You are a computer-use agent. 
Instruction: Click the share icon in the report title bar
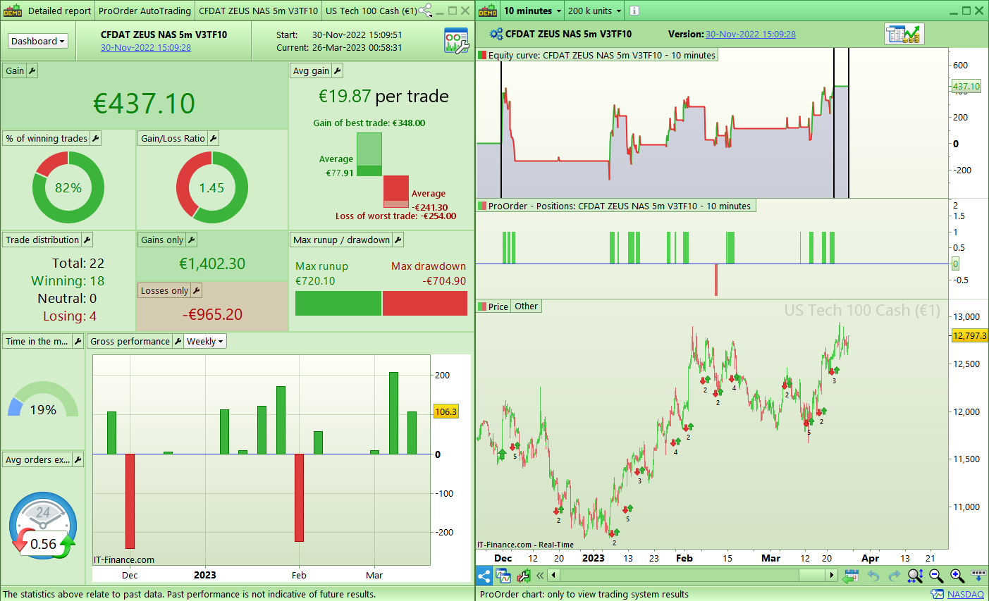(425, 11)
